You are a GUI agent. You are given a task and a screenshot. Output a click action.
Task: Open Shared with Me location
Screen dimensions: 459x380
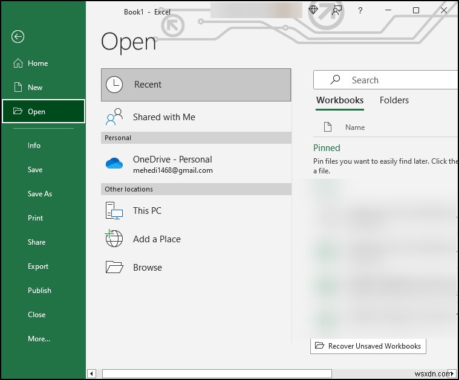click(196, 117)
